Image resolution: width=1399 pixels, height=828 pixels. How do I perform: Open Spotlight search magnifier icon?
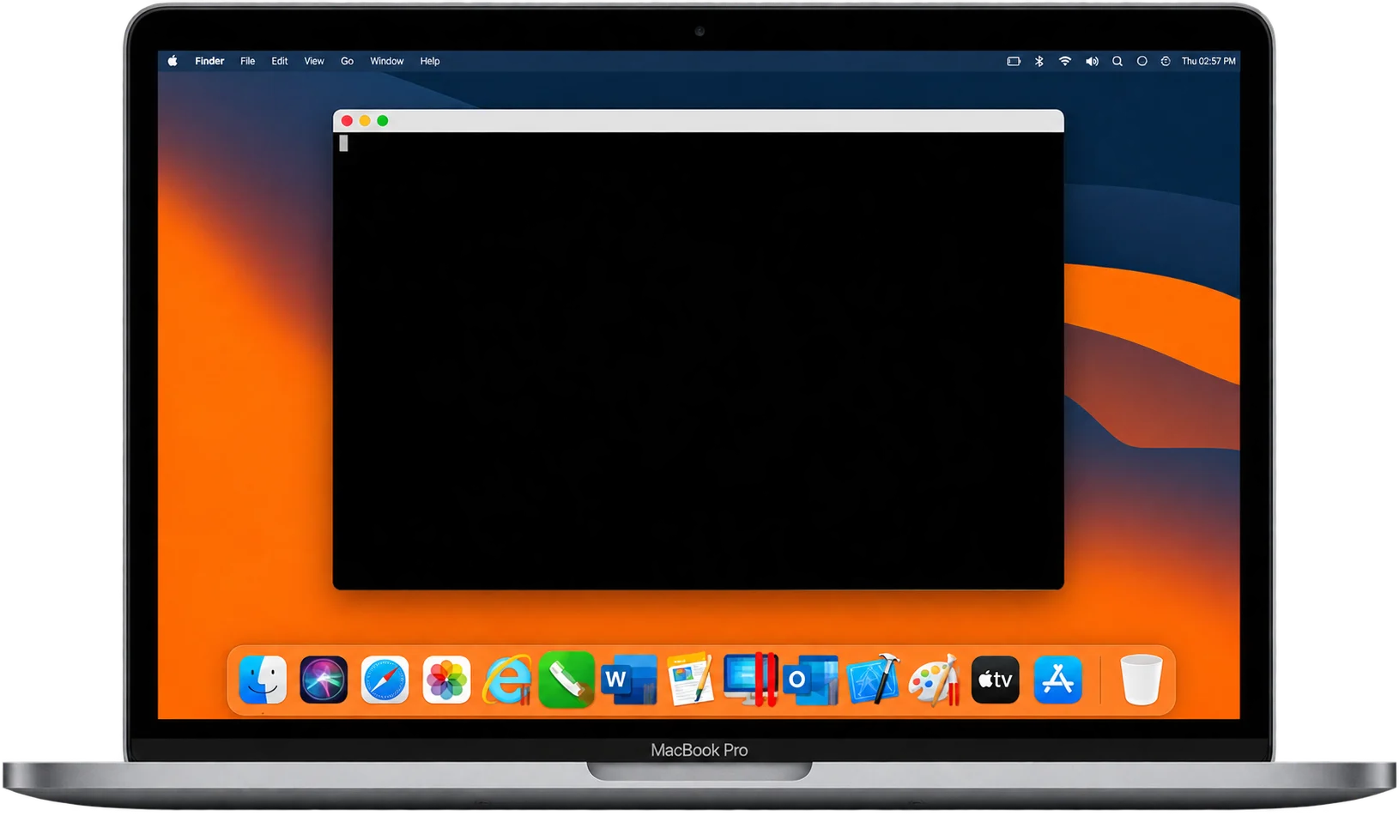[1117, 61]
